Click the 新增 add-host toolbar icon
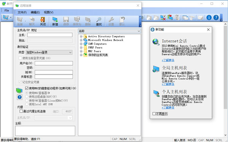Viewport: 228px width, 142px height. pos(55,20)
